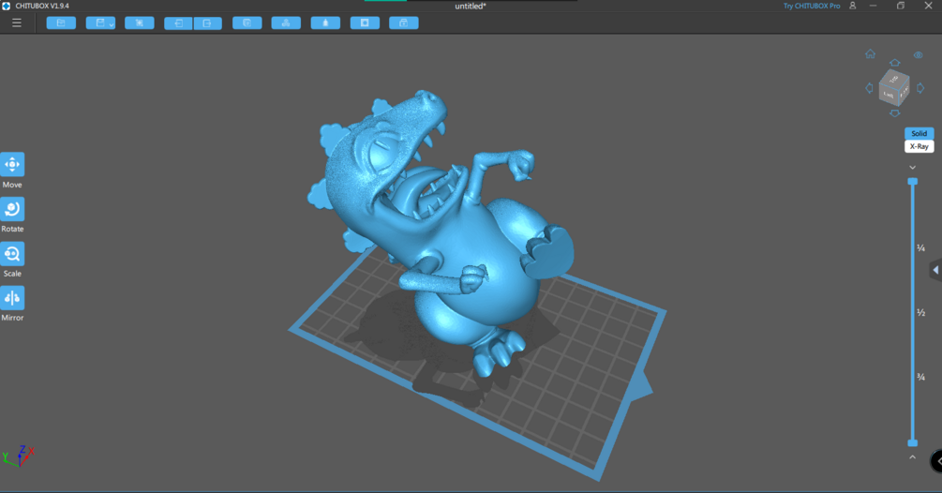This screenshot has width=942, height=493.
Task: Click the up chevron below layer slider
Action: click(x=913, y=457)
